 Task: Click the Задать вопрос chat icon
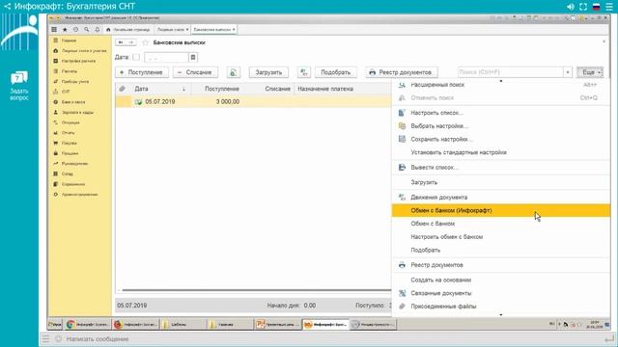(19, 86)
